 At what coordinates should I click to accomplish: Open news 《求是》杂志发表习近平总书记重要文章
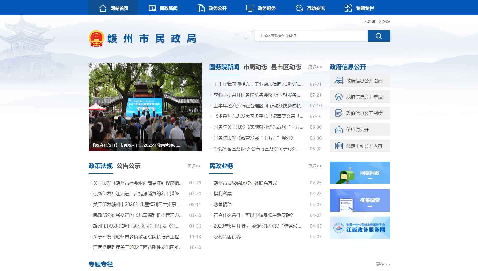(258, 116)
